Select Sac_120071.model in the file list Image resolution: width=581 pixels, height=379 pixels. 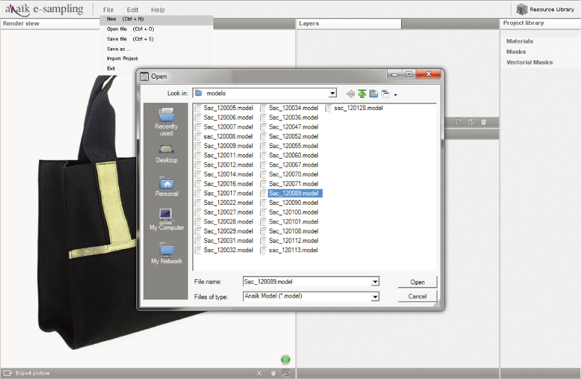point(293,184)
